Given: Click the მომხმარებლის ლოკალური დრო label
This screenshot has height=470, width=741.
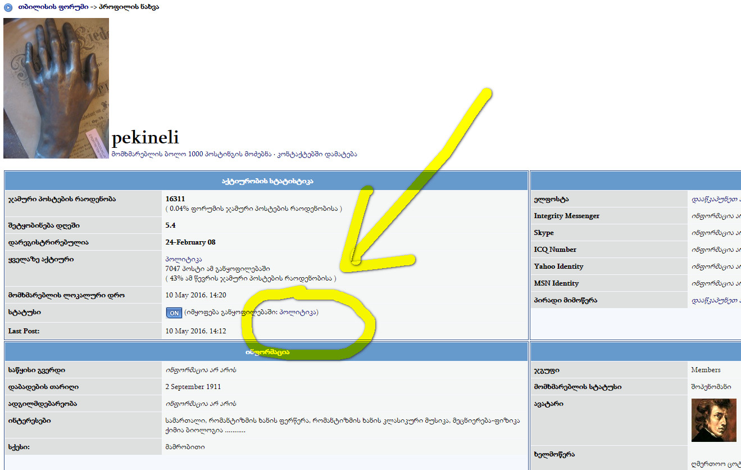Looking at the screenshot, I should [x=66, y=295].
